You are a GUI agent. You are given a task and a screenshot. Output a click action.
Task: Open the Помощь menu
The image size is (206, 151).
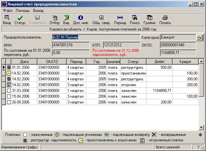(x=23, y=11)
